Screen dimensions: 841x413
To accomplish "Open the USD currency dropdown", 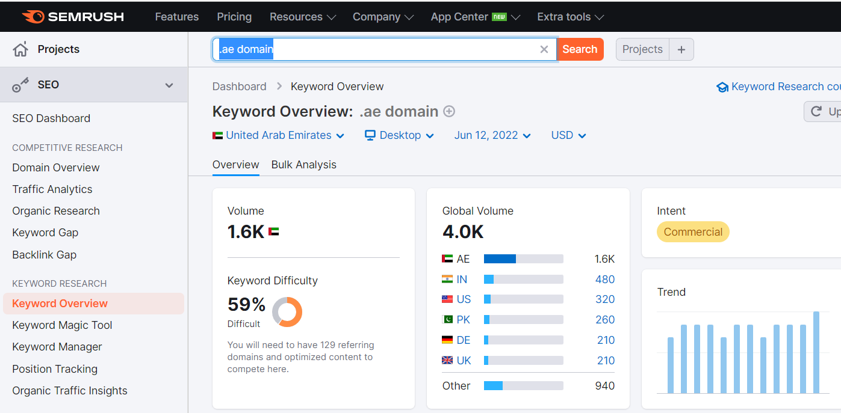I will (568, 135).
